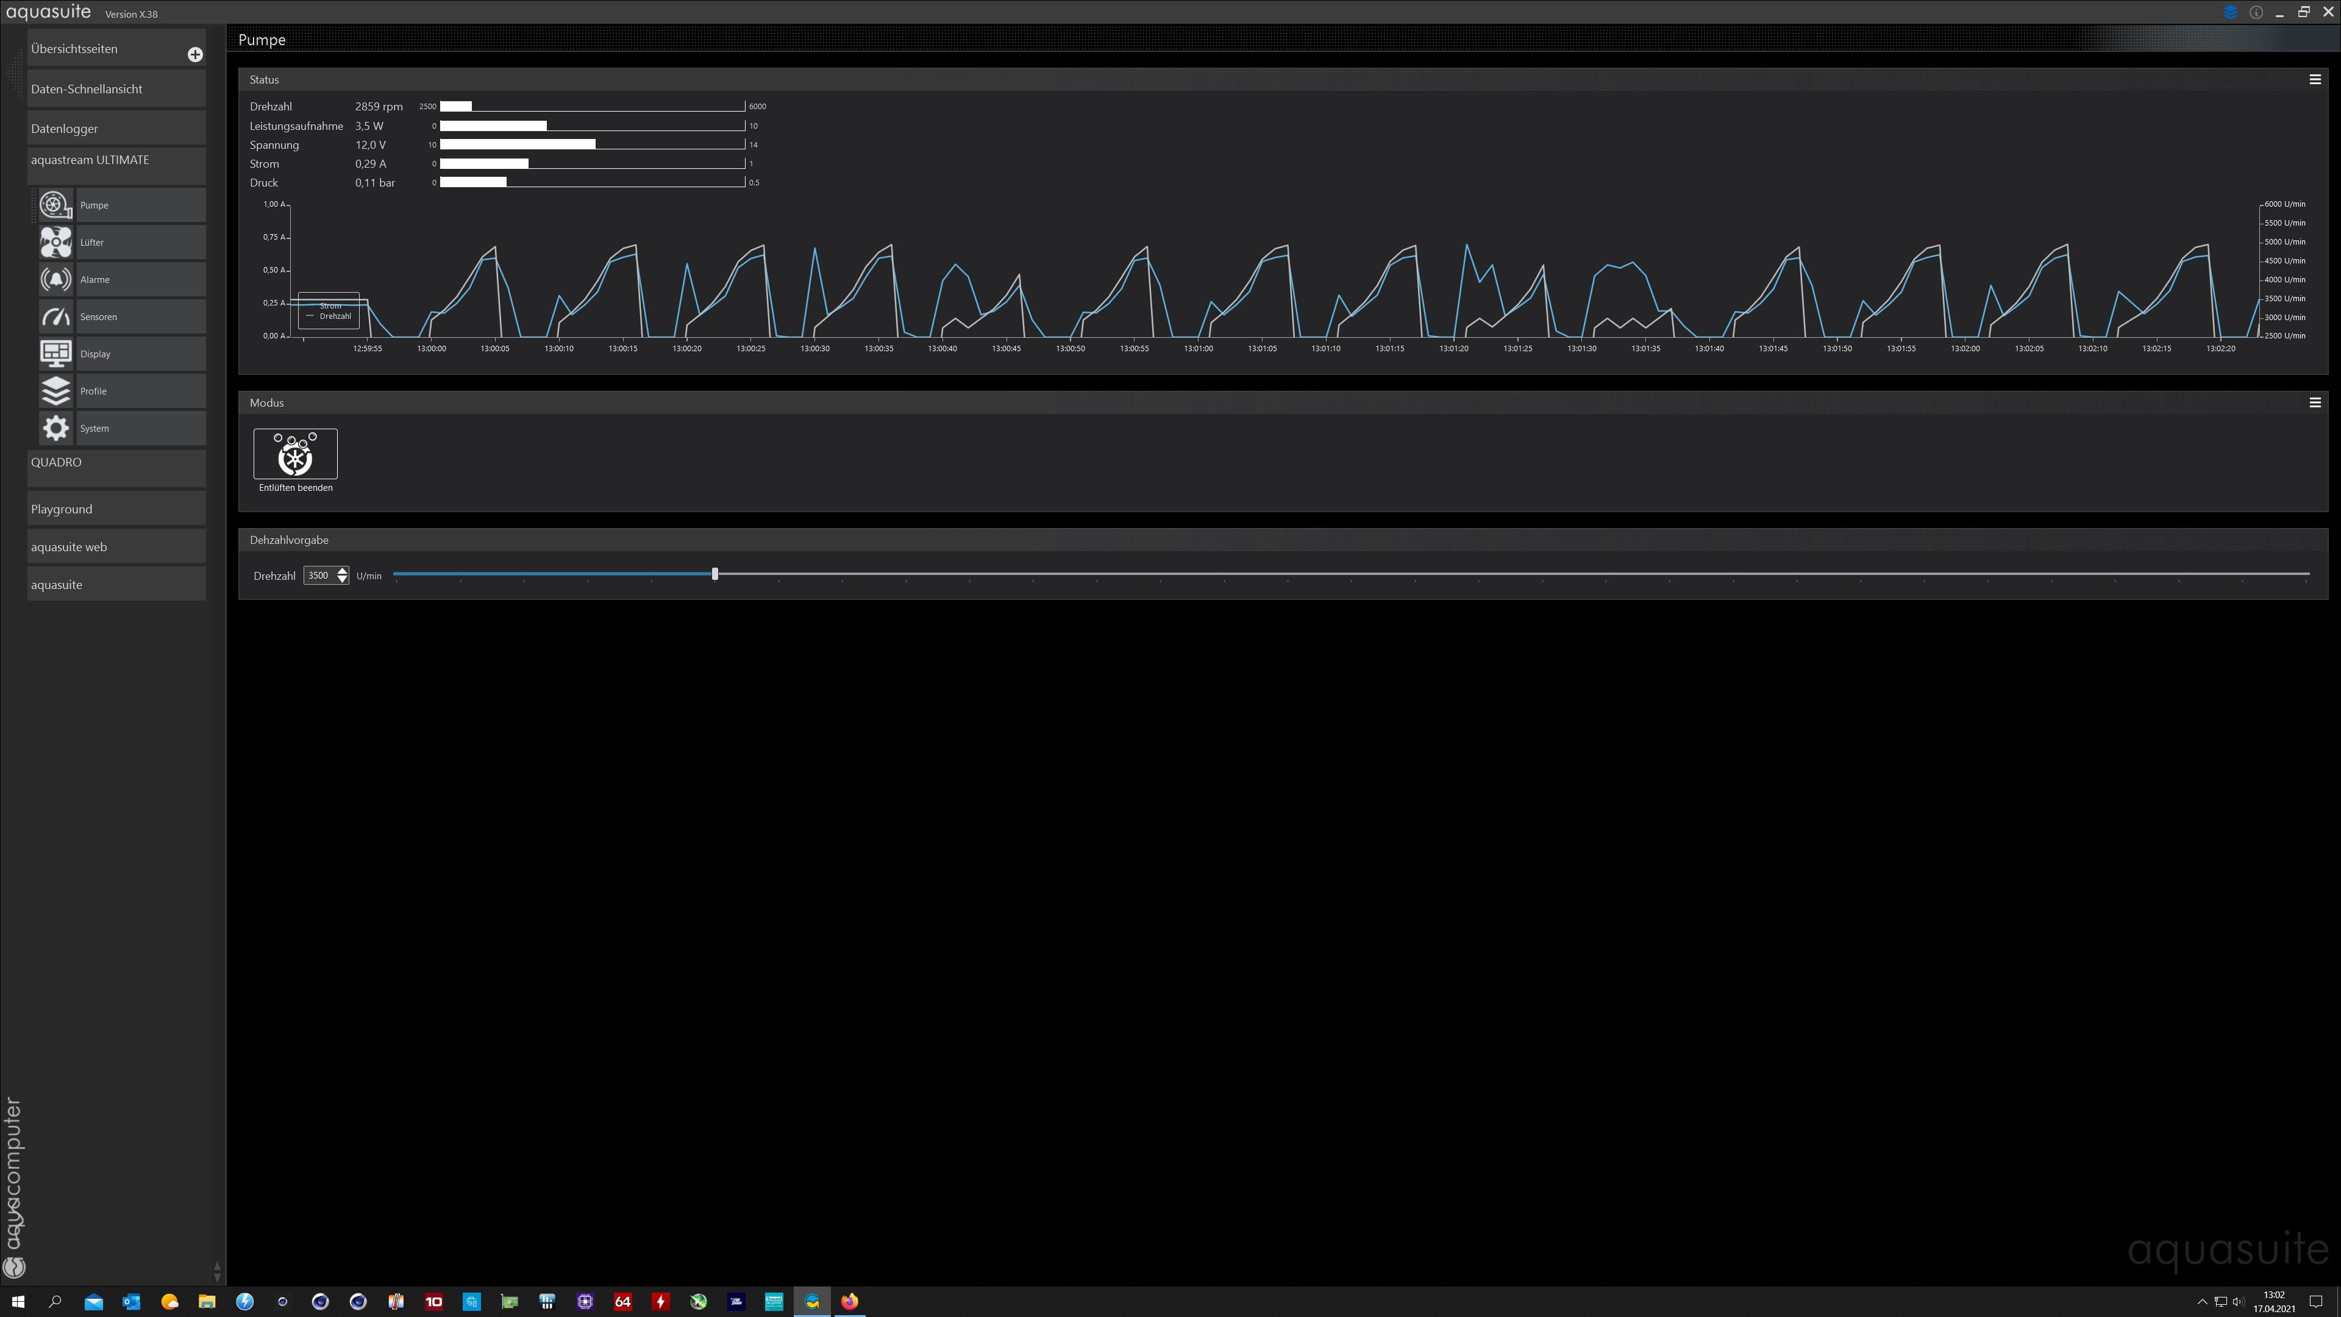The height and width of the screenshot is (1317, 2341).
Task: Increase Drehzahl with the stepper up arrow
Action: coord(341,571)
